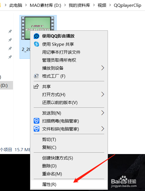Screen dimensions: 145x191
Task: Expand the 播放到设备 submenu arrow
Action: click(103, 68)
